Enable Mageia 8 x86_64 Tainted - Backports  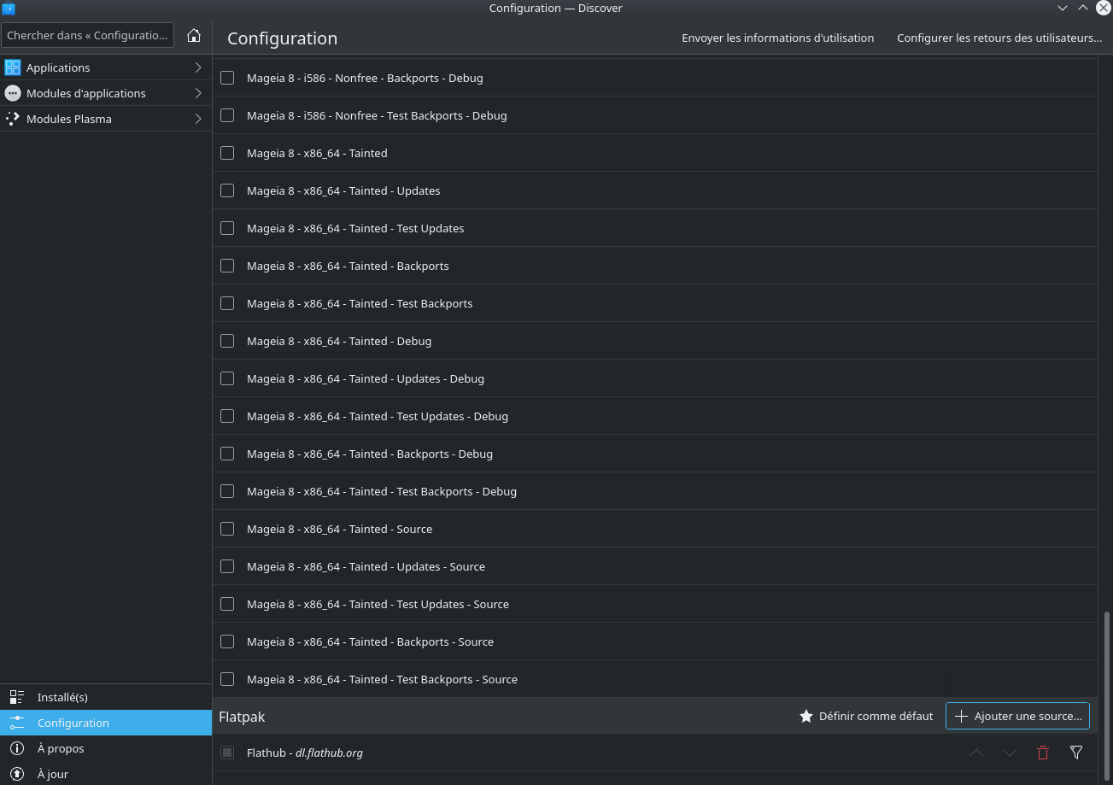(x=227, y=266)
